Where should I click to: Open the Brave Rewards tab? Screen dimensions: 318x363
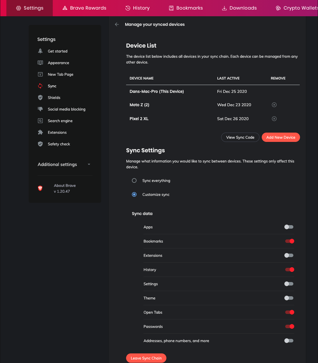(84, 8)
